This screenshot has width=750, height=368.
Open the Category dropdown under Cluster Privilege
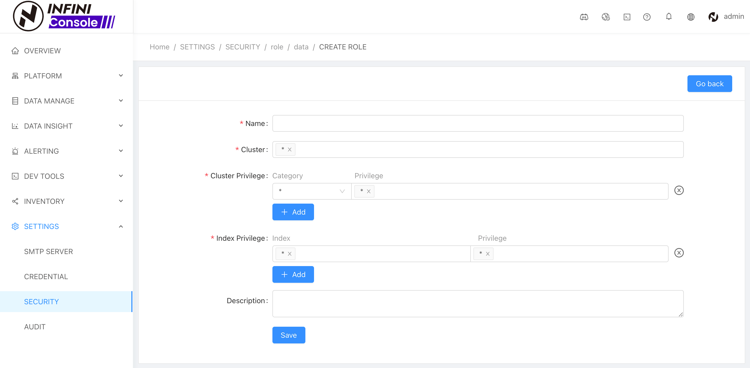(x=311, y=191)
